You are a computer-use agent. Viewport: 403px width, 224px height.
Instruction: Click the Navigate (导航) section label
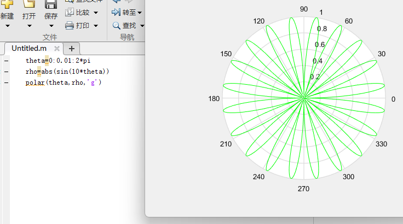click(127, 37)
